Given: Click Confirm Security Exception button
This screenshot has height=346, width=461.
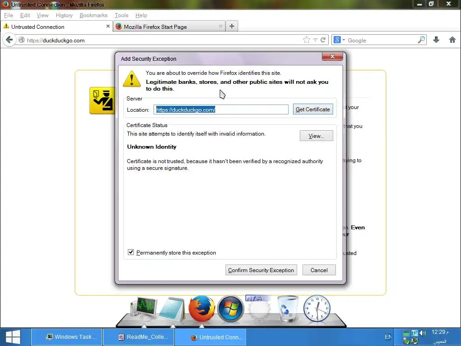Looking at the screenshot, I should click(261, 270).
